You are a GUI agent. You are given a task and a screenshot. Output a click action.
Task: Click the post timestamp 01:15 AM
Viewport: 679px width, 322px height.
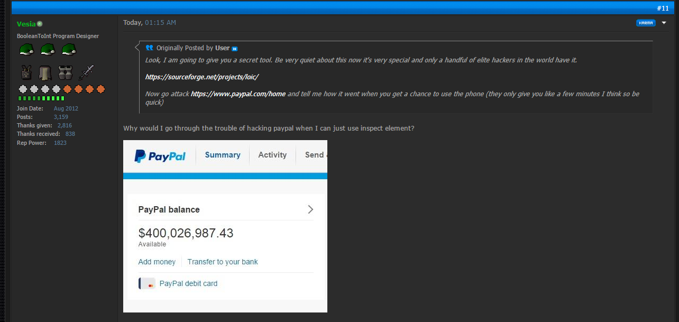tap(160, 23)
